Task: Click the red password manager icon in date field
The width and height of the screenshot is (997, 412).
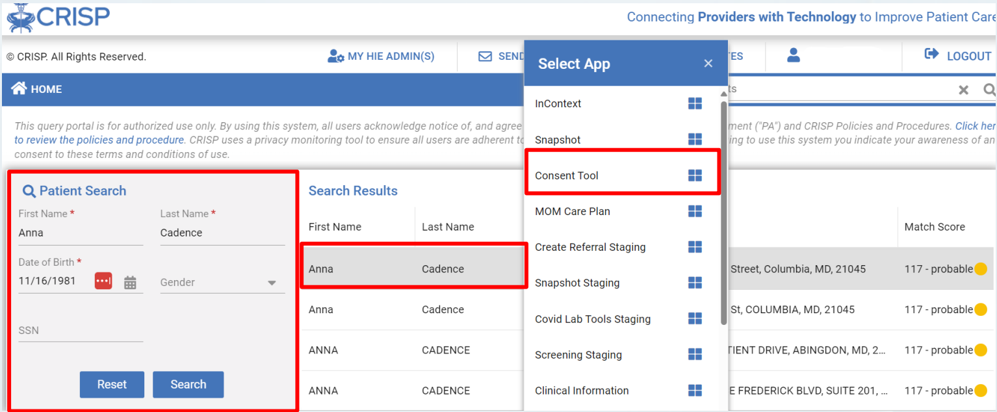Action: click(103, 281)
